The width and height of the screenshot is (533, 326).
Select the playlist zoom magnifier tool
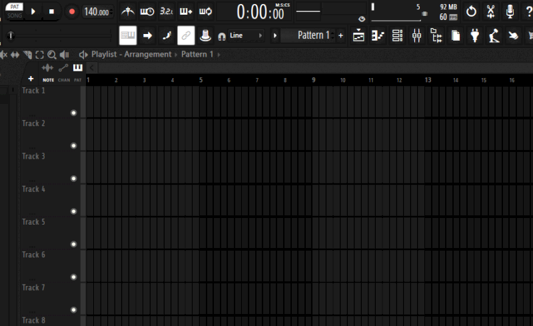pos(52,55)
